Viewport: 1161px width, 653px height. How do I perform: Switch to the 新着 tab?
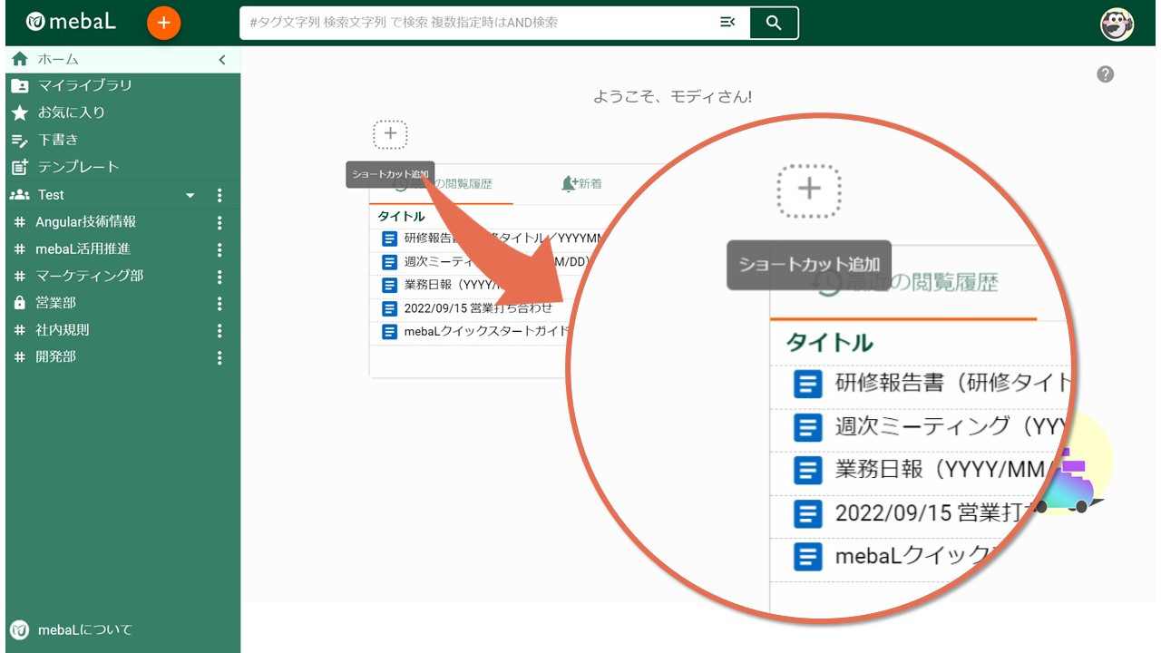click(x=581, y=183)
